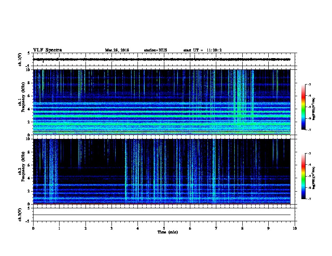Click the "ch.2 Frequency (kHz)" axis label
The height and width of the screenshot is (256, 332).
click(21, 166)
